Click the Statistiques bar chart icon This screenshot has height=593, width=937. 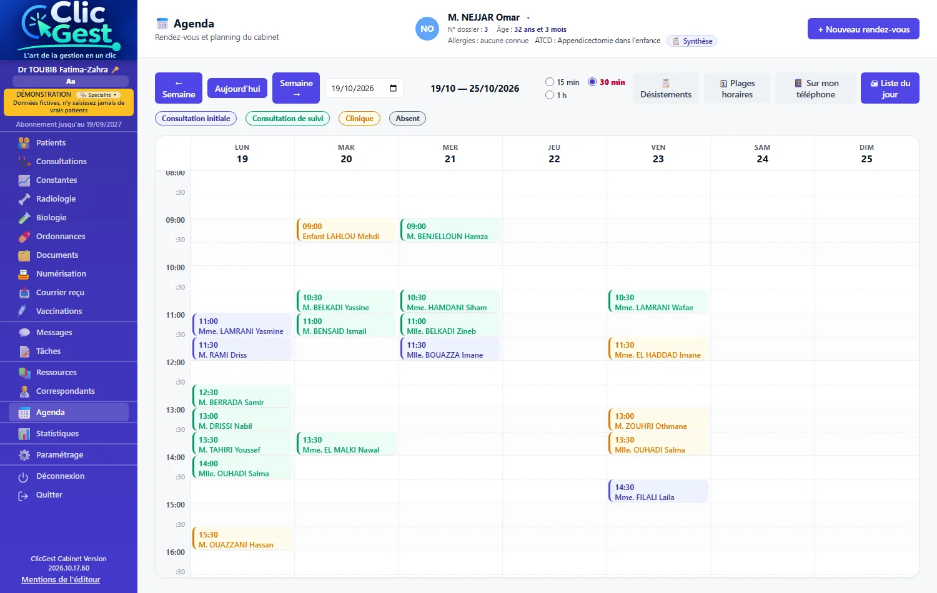(24, 434)
